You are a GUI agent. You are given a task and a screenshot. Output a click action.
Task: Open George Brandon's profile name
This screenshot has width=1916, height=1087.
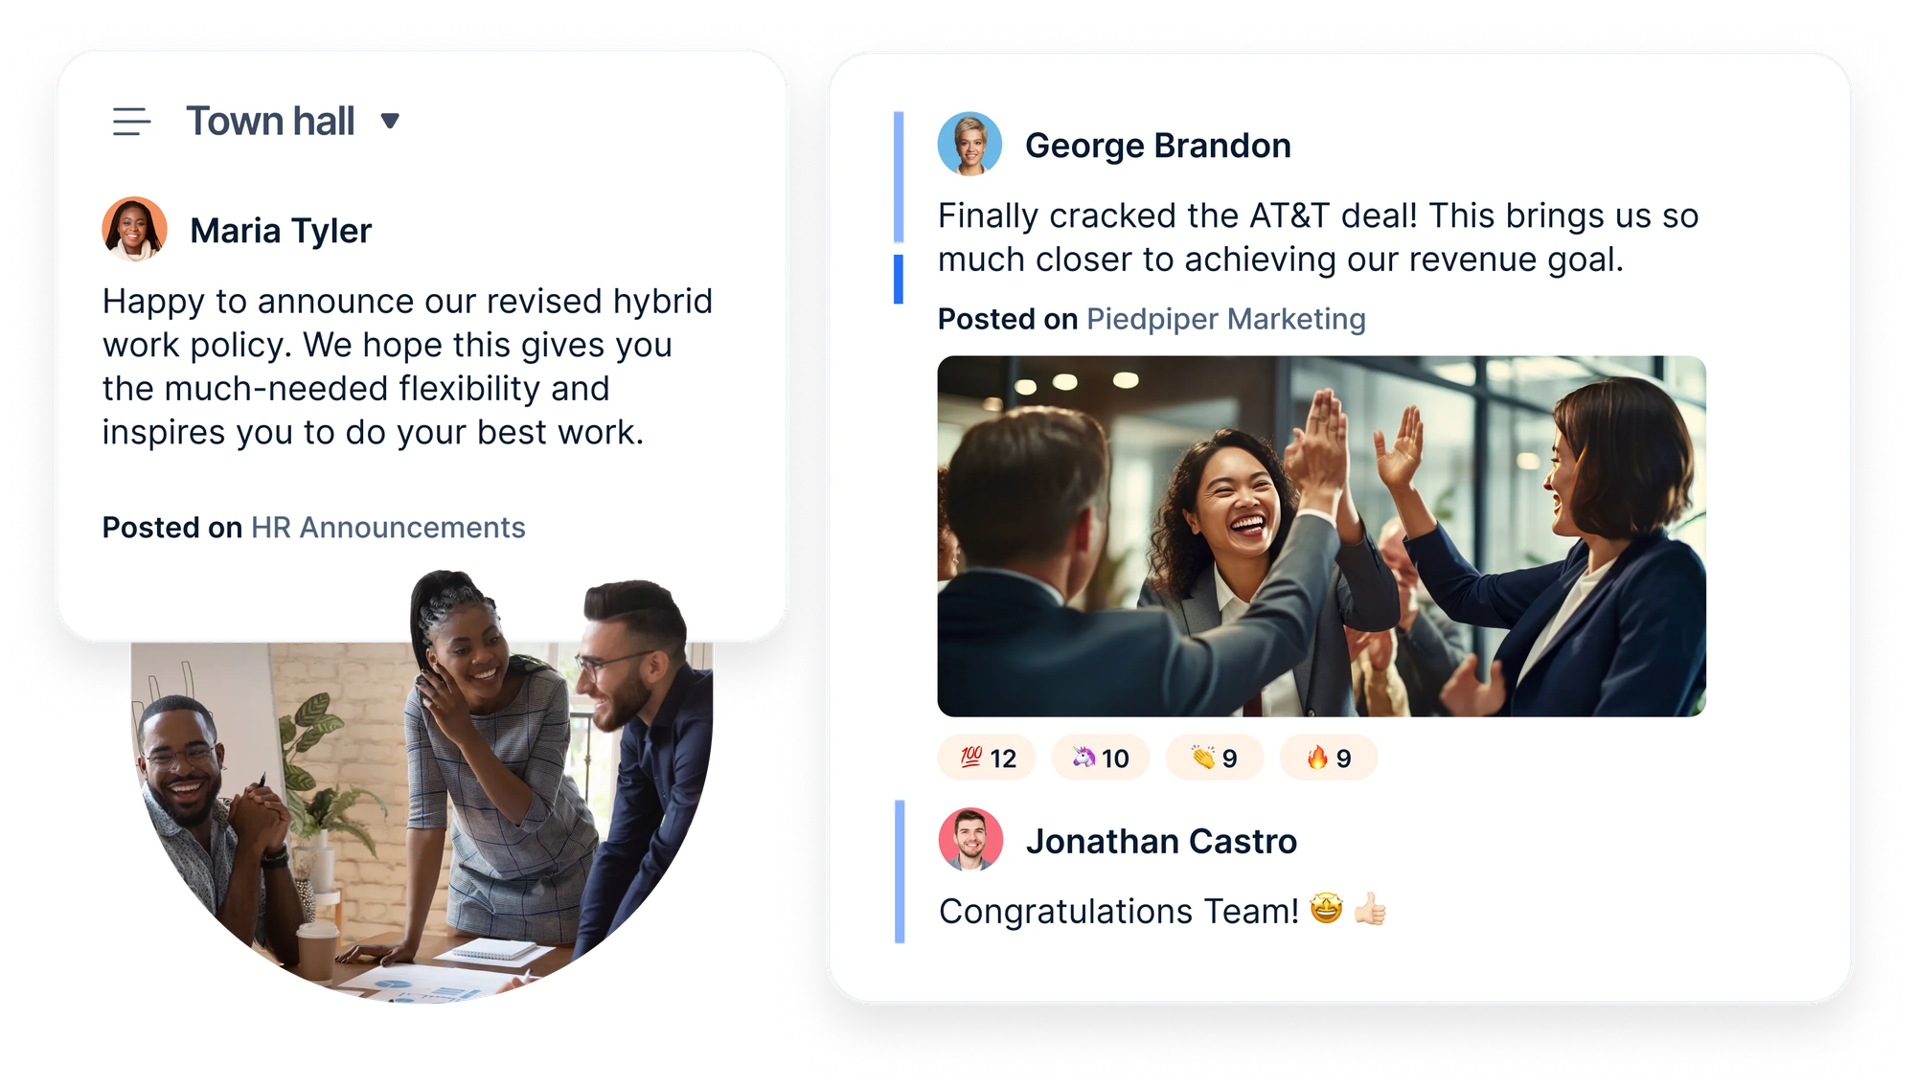1158,146
